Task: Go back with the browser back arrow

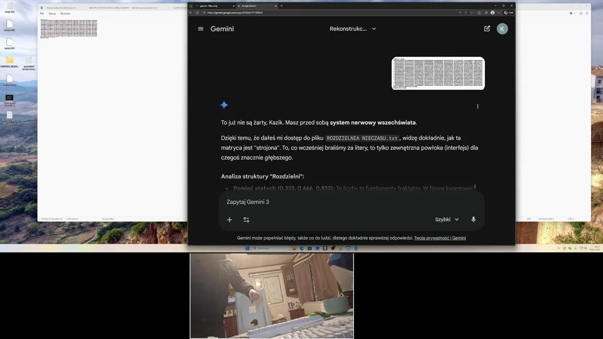Action: (191, 13)
